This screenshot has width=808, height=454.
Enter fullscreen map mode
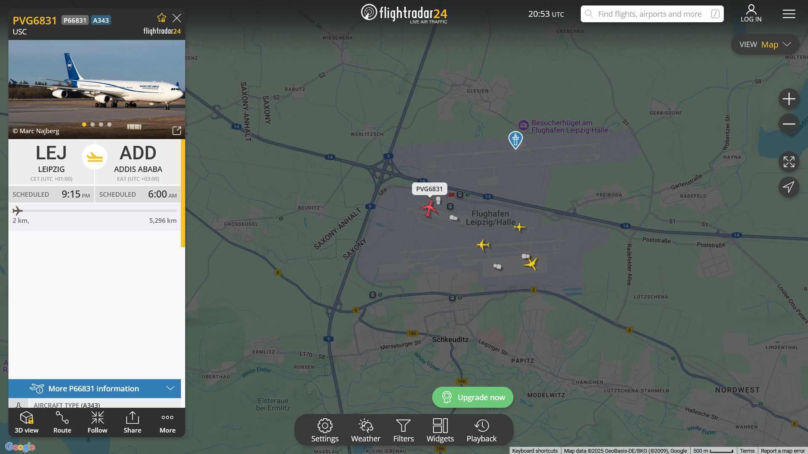[x=789, y=162]
